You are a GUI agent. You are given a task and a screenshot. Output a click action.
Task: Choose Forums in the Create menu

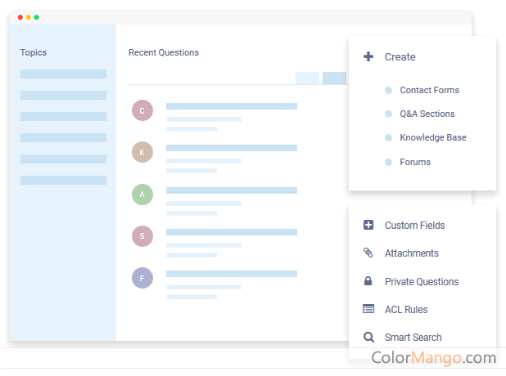pos(415,163)
